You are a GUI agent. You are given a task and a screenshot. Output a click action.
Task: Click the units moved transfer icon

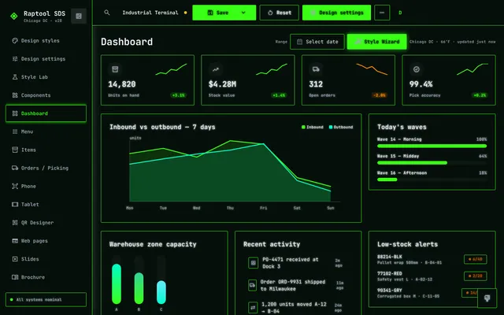253,308
